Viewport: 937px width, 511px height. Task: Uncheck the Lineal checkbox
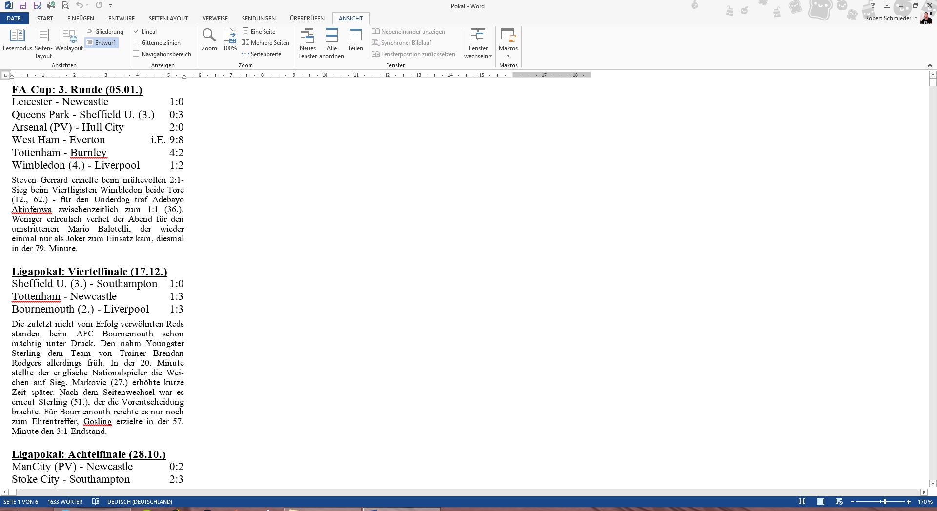click(x=136, y=31)
